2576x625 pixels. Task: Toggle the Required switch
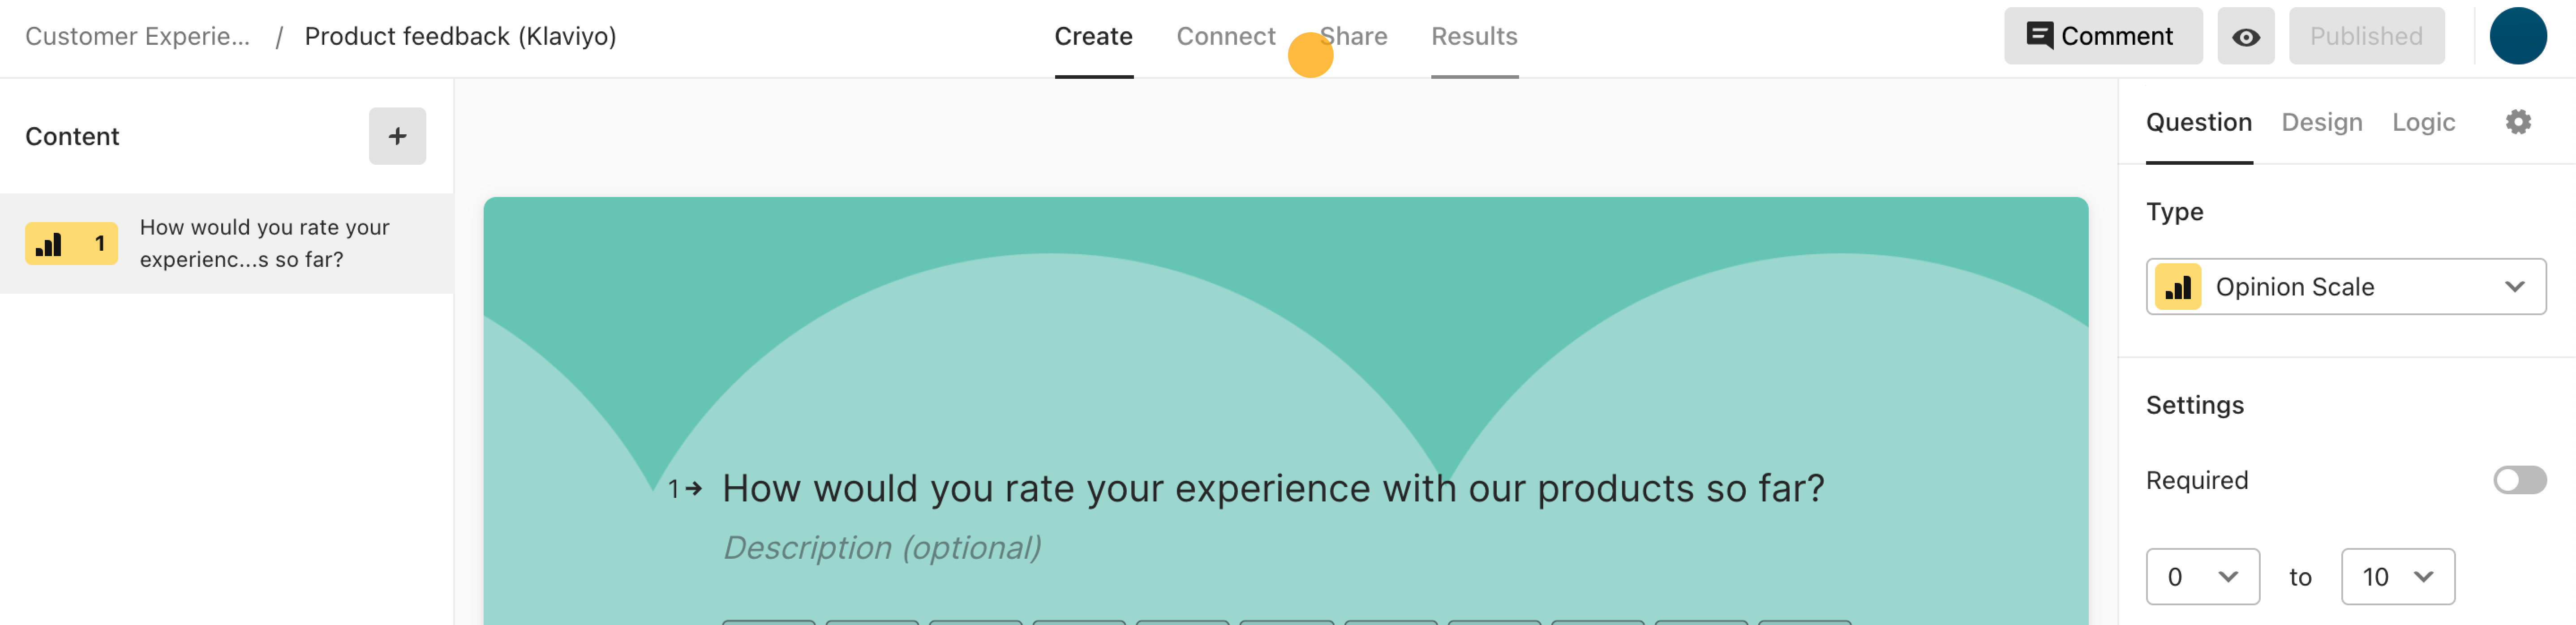[2519, 480]
